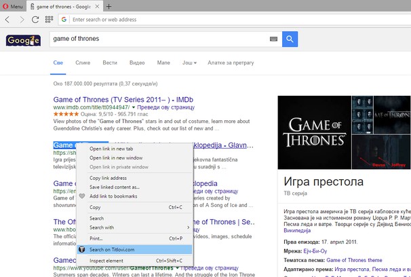This screenshot has height=277, width=411.
Task: Open the character portraits thumbnail
Action: pyautogui.click(x=363, y=115)
